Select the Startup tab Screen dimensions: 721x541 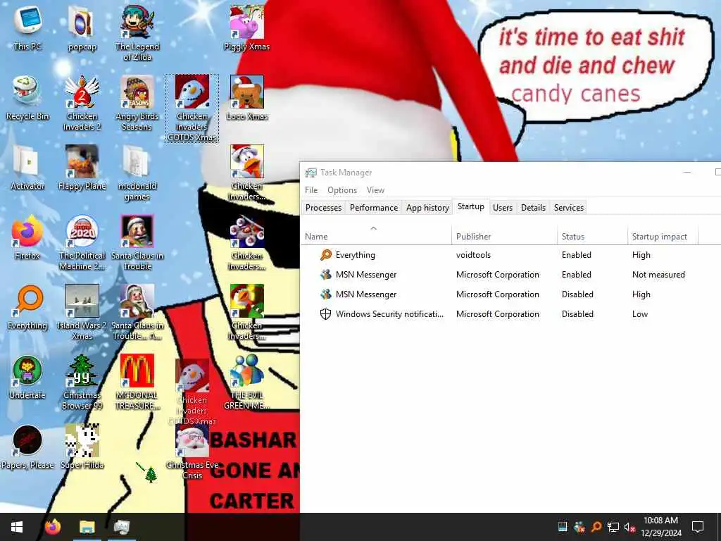tap(471, 206)
